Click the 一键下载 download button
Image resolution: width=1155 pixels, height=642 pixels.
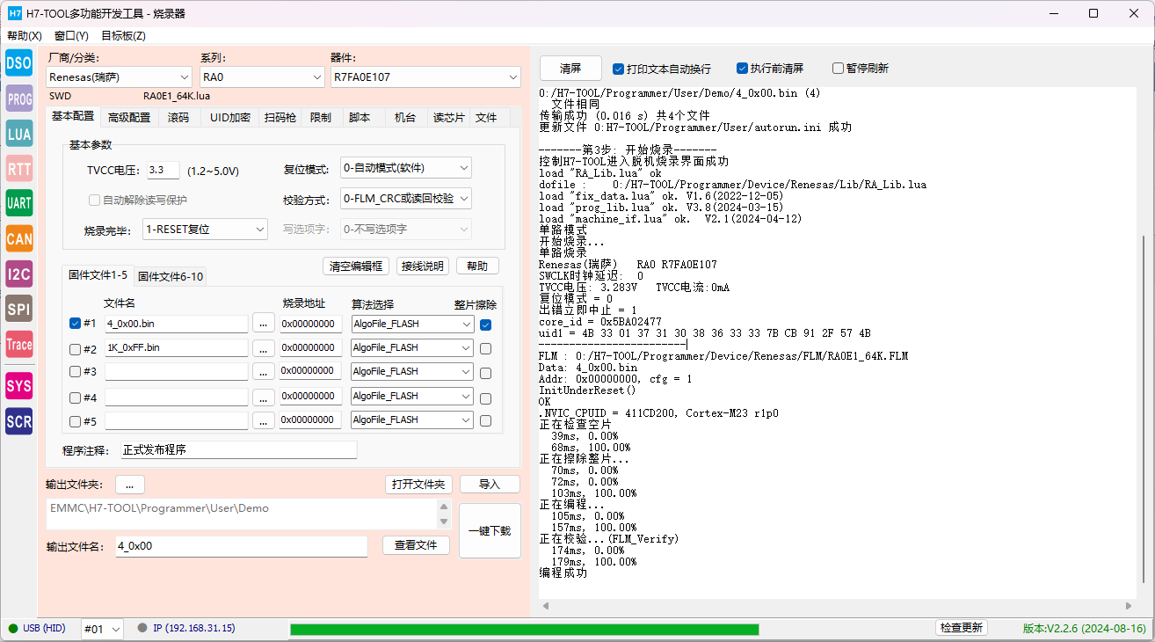pos(490,530)
